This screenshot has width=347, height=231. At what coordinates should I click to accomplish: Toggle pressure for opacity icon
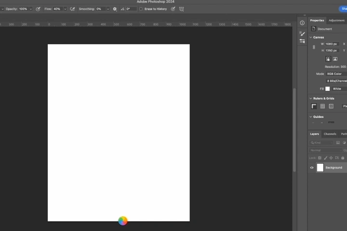coord(38,9)
